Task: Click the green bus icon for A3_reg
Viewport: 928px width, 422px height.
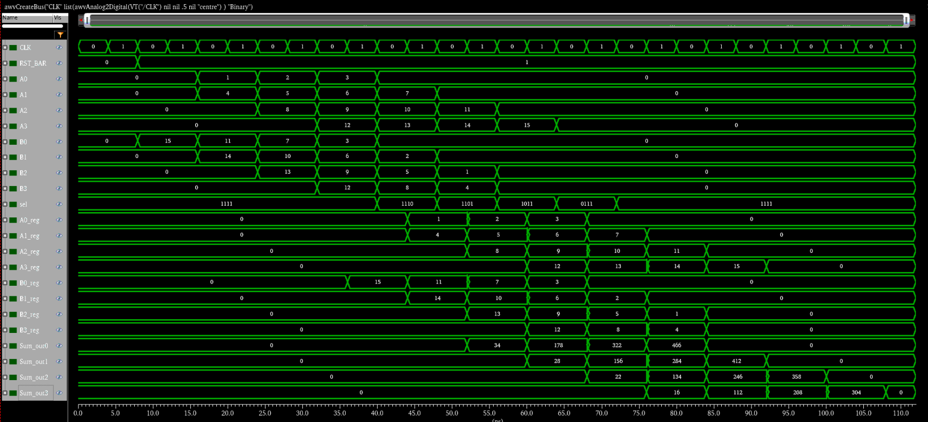Action: [13, 267]
